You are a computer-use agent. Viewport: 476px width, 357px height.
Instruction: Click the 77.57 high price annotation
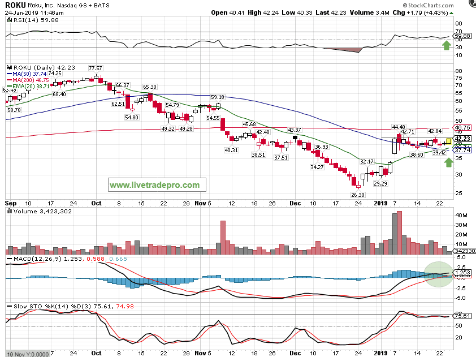(x=97, y=68)
